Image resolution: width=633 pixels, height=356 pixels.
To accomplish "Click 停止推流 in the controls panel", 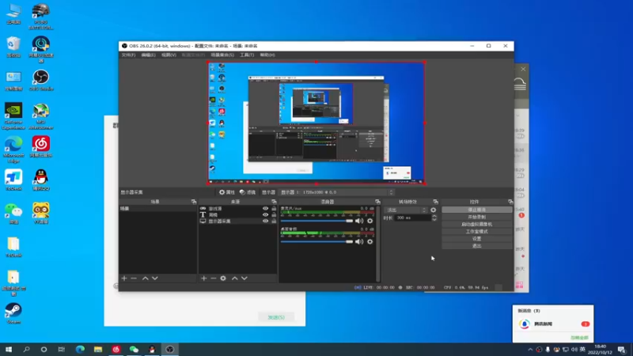I will [477, 210].
